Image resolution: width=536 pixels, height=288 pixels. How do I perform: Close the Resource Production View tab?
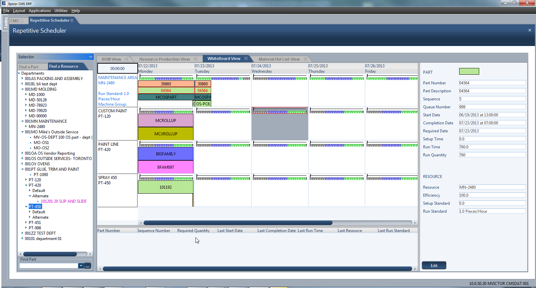click(195, 59)
